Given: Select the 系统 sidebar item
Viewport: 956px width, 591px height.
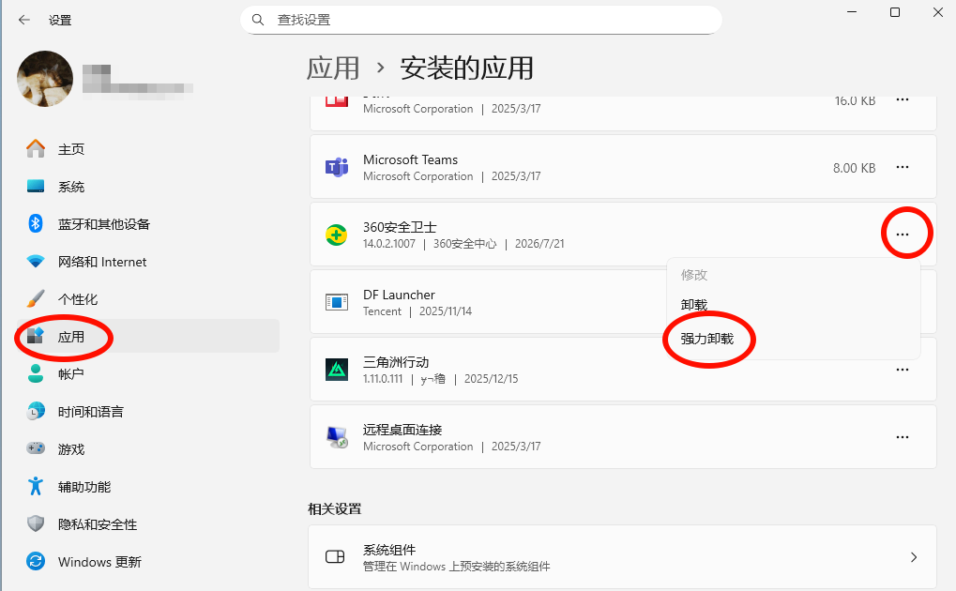Looking at the screenshot, I should point(147,187).
